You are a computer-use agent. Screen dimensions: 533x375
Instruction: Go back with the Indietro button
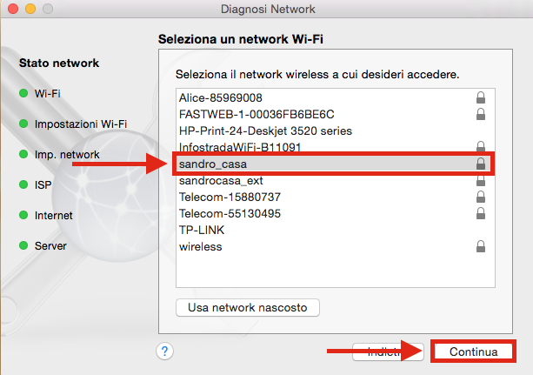pos(388,352)
